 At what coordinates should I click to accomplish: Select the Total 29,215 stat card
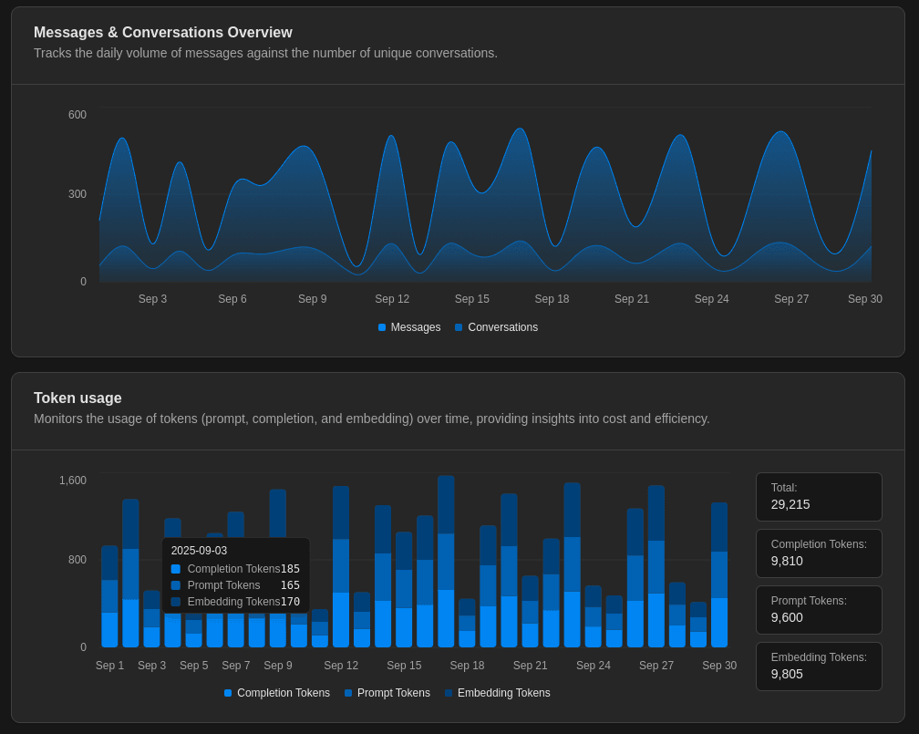[x=818, y=497]
